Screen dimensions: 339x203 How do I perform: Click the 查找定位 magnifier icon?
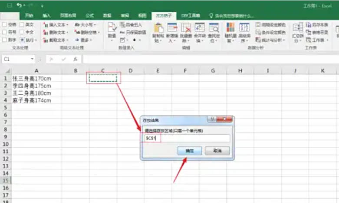[x=214, y=28]
